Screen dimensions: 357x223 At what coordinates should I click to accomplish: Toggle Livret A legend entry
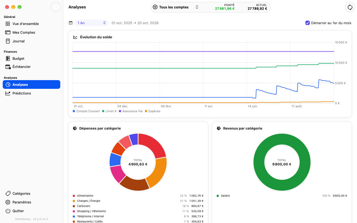click(109, 111)
